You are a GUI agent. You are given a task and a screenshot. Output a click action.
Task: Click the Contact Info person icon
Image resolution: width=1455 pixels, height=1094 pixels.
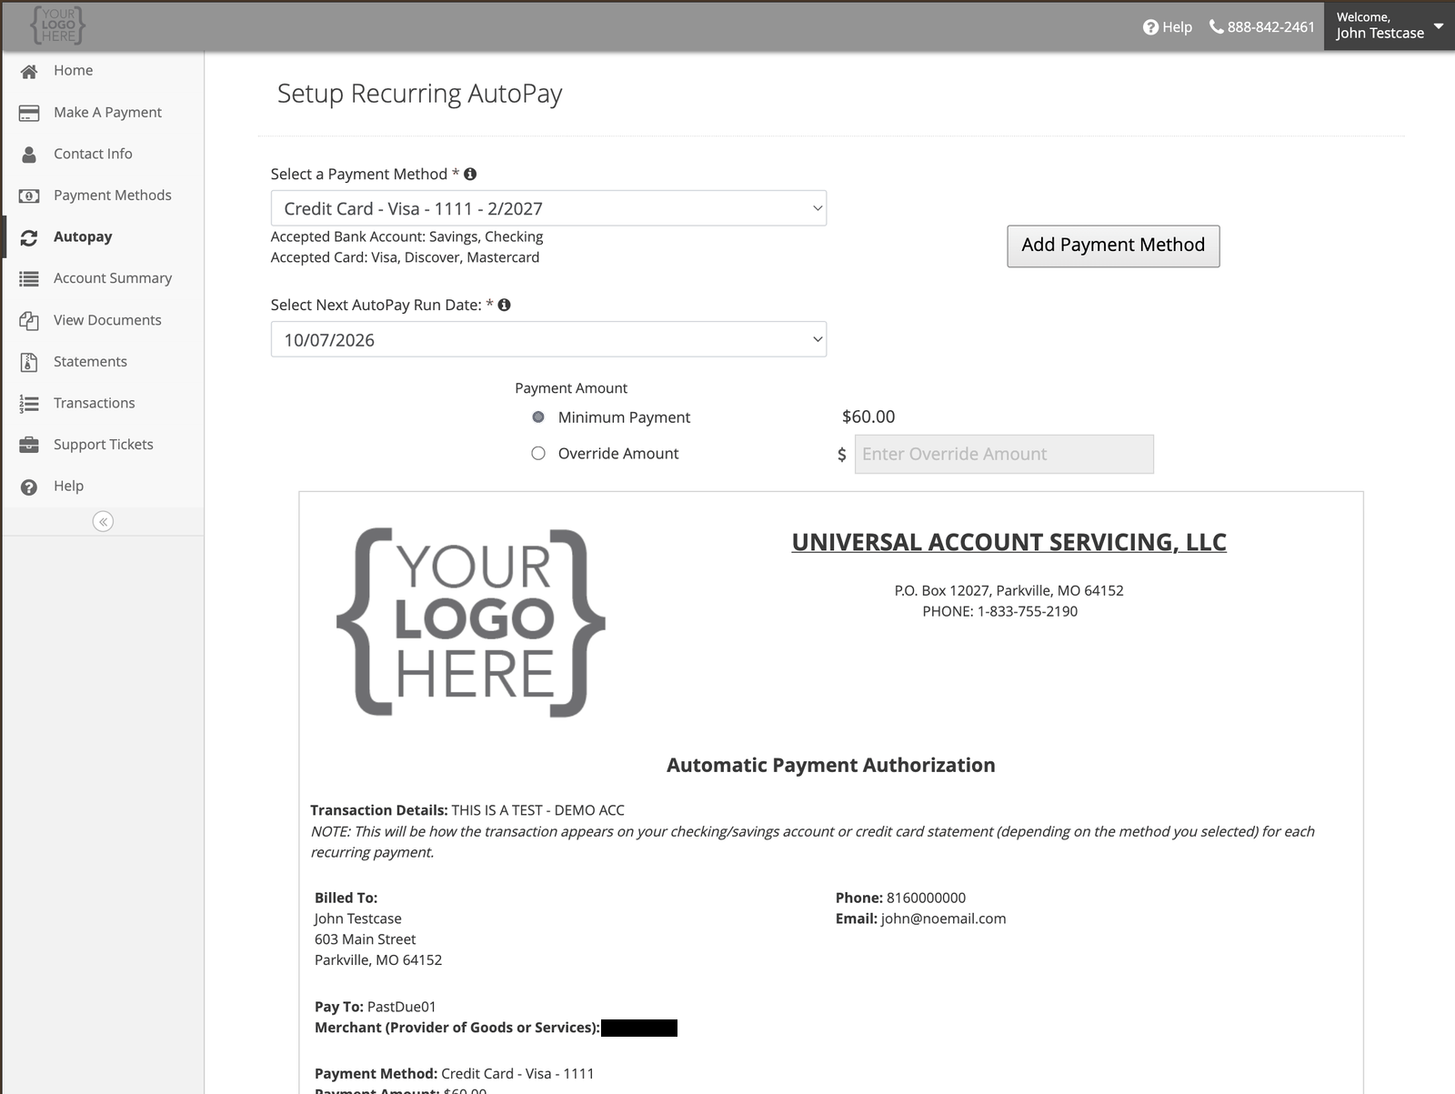pyautogui.click(x=29, y=155)
